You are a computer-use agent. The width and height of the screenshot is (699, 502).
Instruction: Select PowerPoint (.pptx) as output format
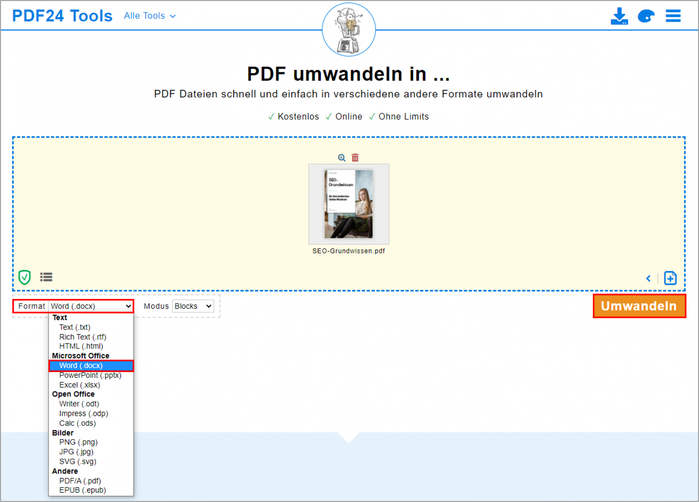[x=90, y=375]
